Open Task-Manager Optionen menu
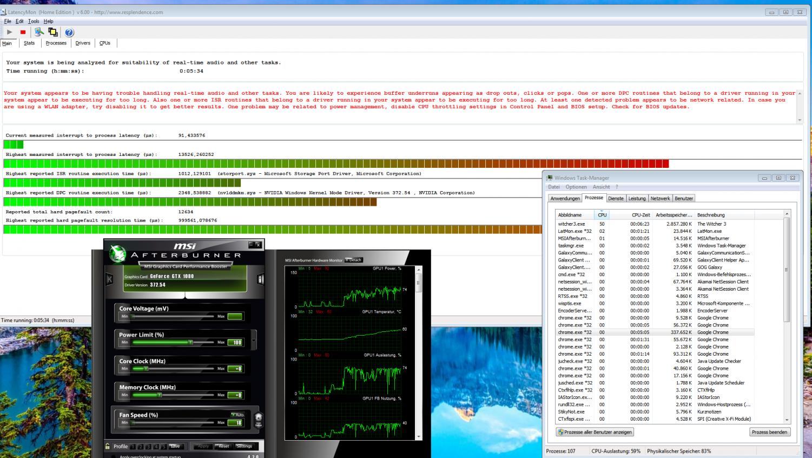The width and height of the screenshot is (812, 458). pos(576,187)
